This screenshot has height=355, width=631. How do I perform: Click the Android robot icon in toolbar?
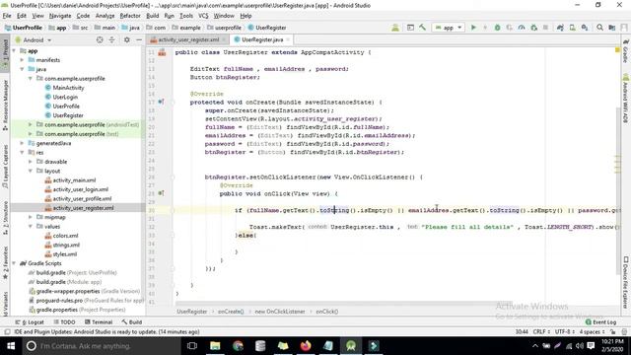[x=395, y=28]
